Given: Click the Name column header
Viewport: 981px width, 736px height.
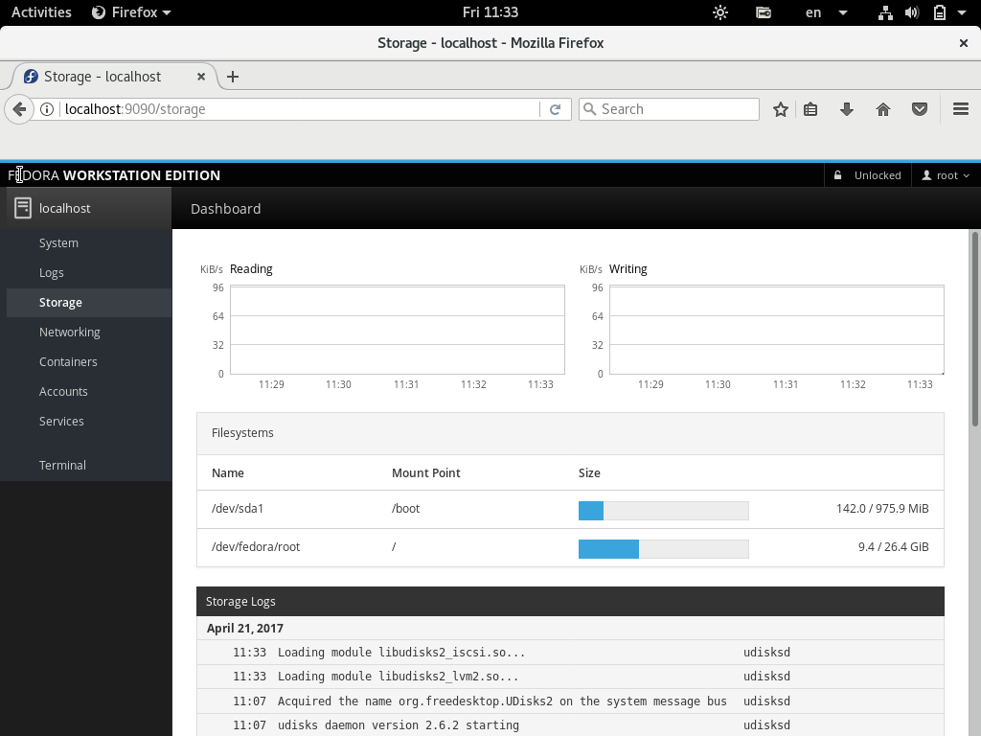Looking at the screenshot, I should (228, 473).
